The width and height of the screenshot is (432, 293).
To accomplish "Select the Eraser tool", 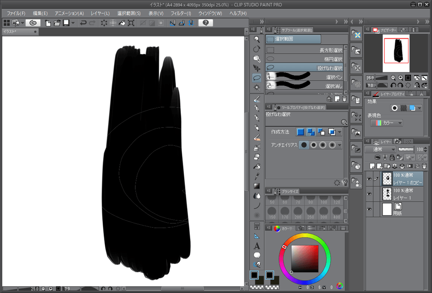I will pos(256,157).
